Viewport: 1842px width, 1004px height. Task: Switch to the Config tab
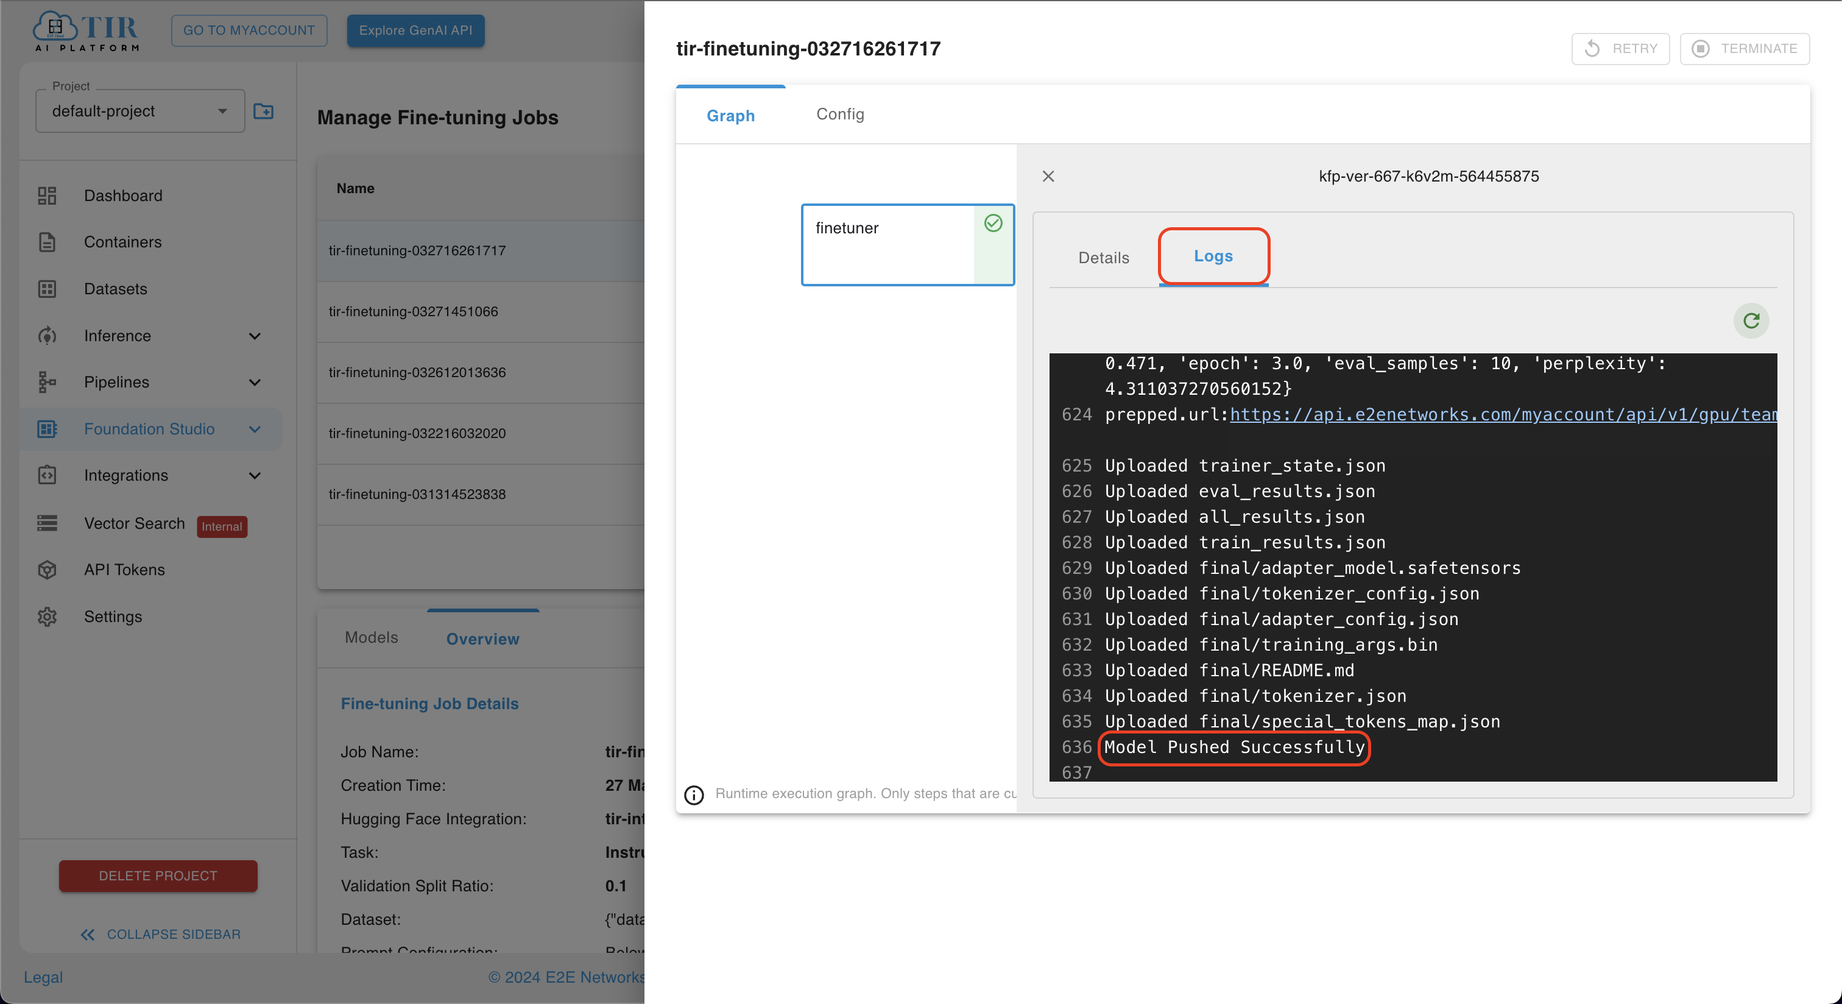point(839,114)
